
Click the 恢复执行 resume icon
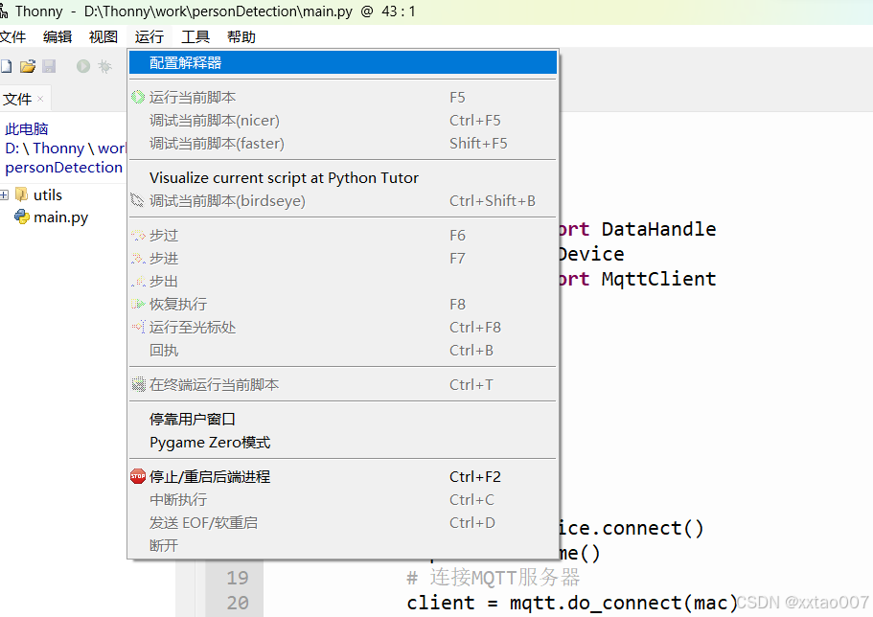coord(139,304)
